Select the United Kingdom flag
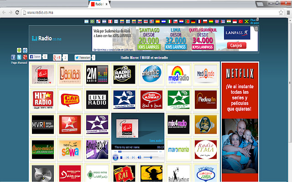 (217, 21)
